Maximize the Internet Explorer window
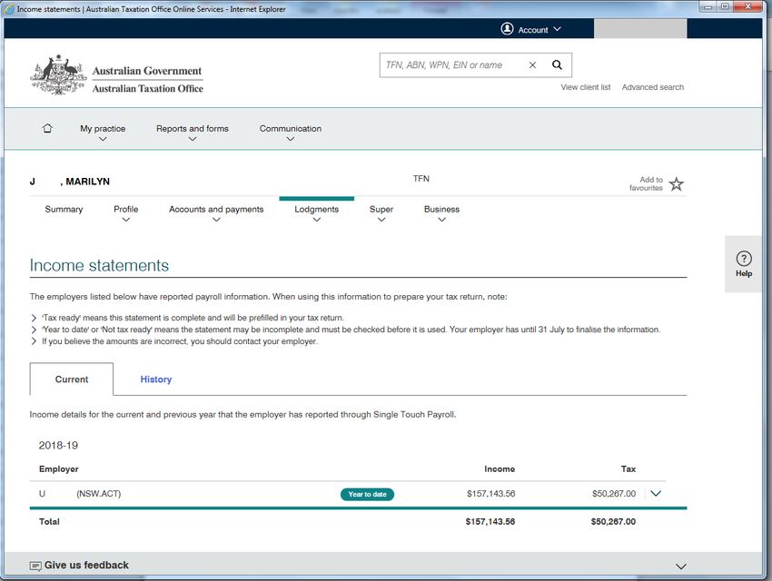 725,6
